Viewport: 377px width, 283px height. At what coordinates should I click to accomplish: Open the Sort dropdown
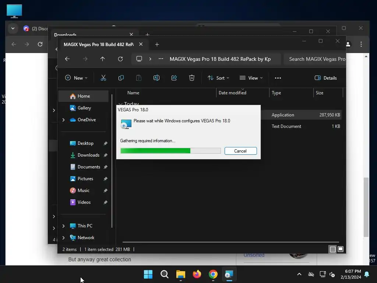(219, 78)
